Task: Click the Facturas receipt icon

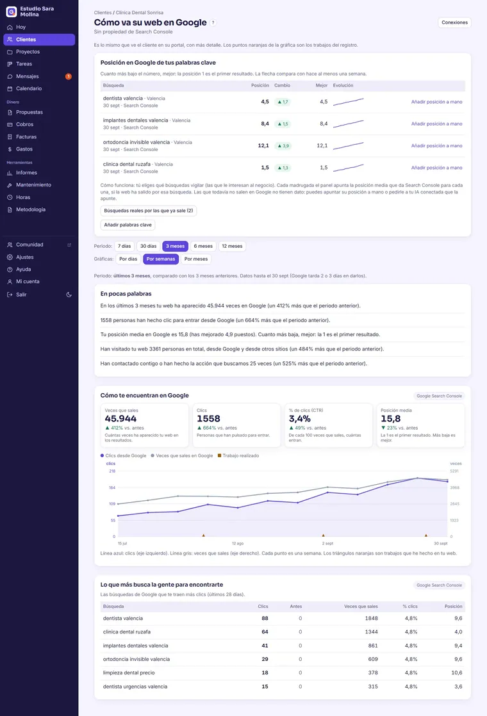Action: [10, 137]
